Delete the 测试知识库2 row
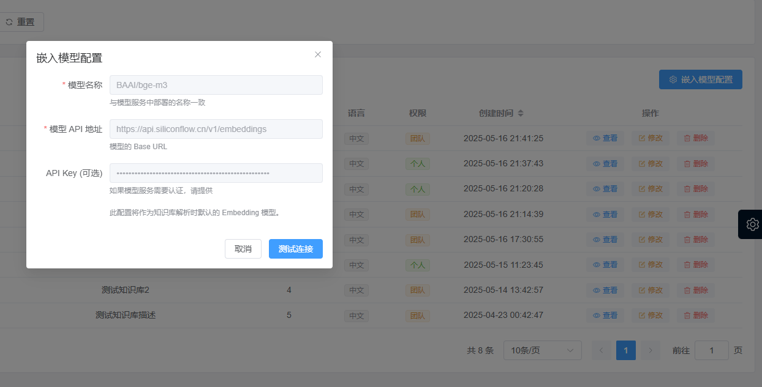This screenshot has width=762, height=387. coord(696,290)
